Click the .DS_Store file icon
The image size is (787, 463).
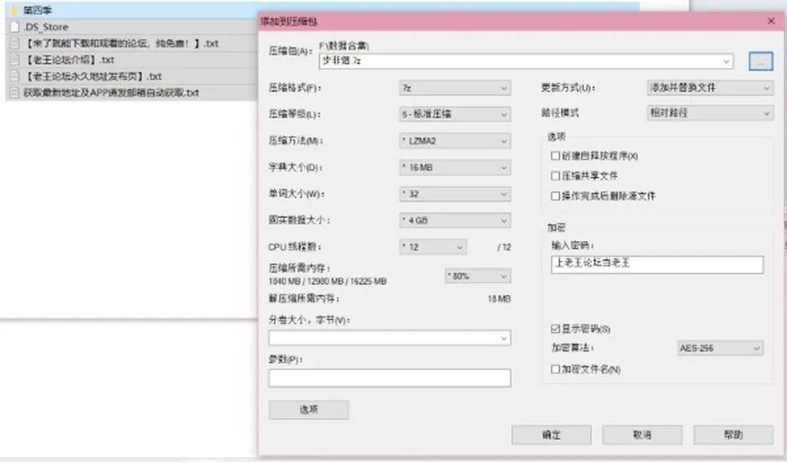[x=15, y=26]
